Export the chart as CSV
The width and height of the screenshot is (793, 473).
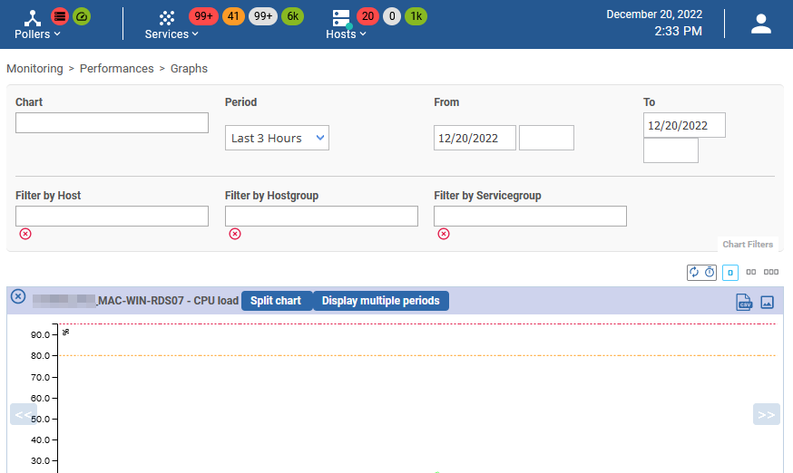coord(744,302)
